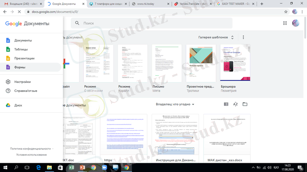The width and height of the screenshot is (307, 172).
Task: Open Условия использования link
Action: point(31,155)
